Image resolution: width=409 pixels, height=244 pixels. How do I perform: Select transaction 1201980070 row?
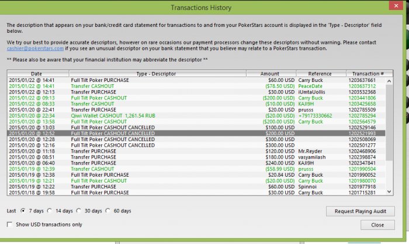(x=196, y=181)
